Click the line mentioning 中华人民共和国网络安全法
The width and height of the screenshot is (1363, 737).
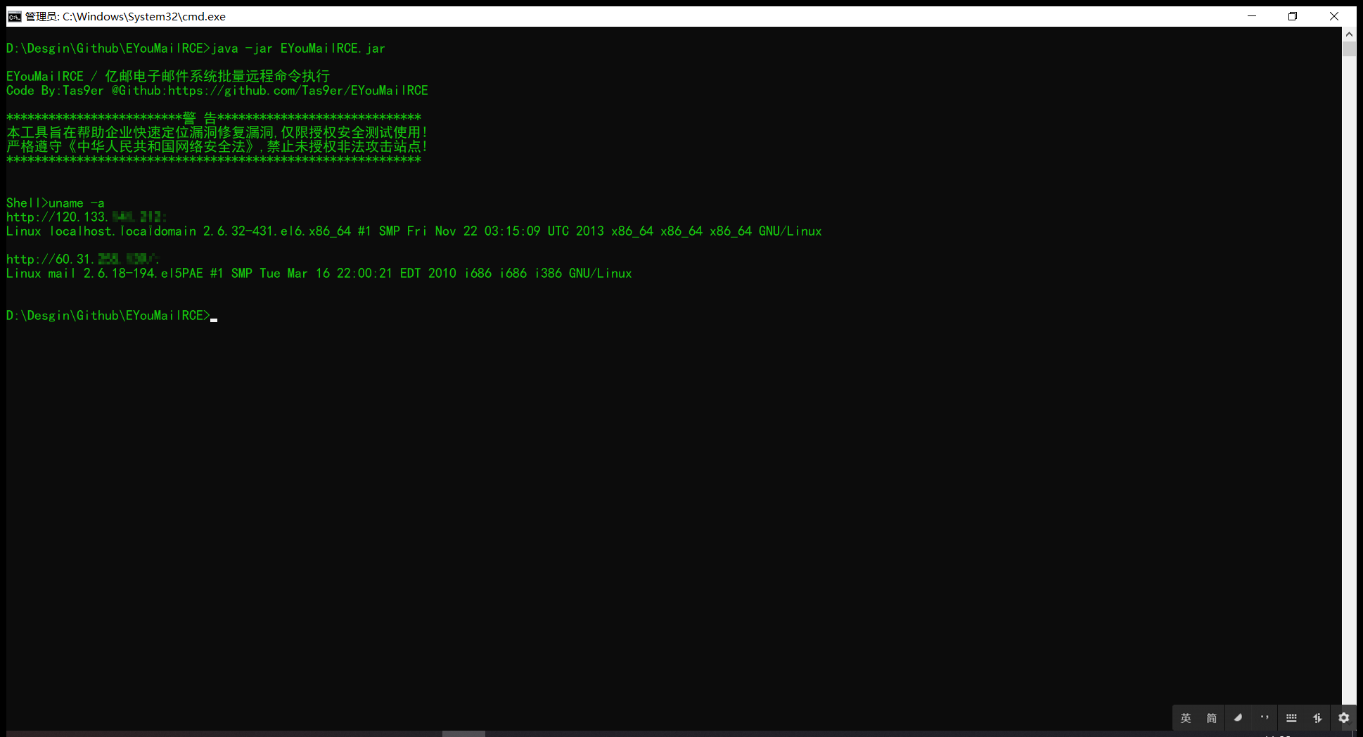point(217,146)
